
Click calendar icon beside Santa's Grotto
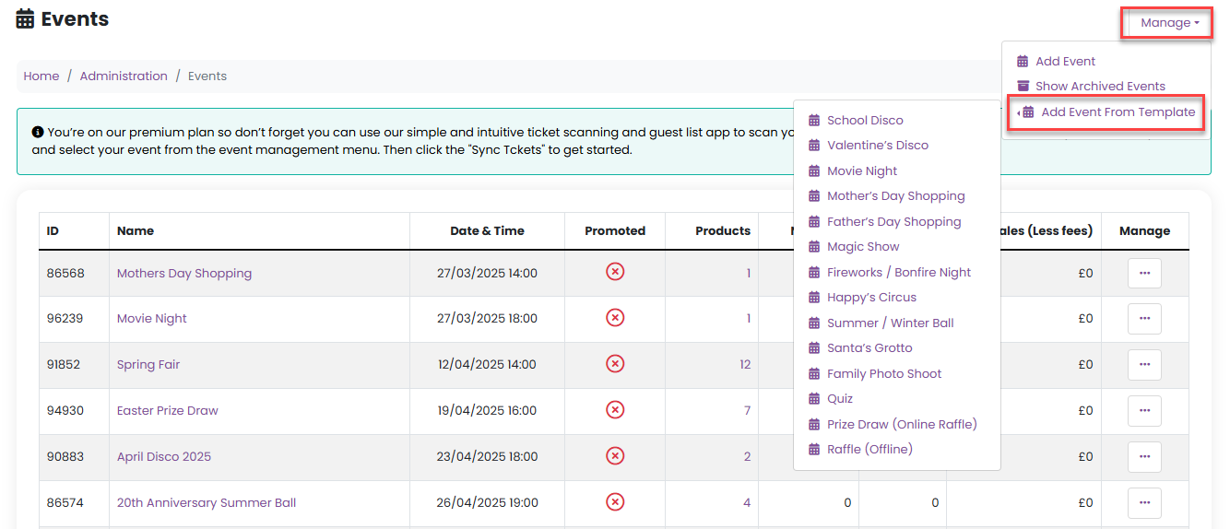814,348
